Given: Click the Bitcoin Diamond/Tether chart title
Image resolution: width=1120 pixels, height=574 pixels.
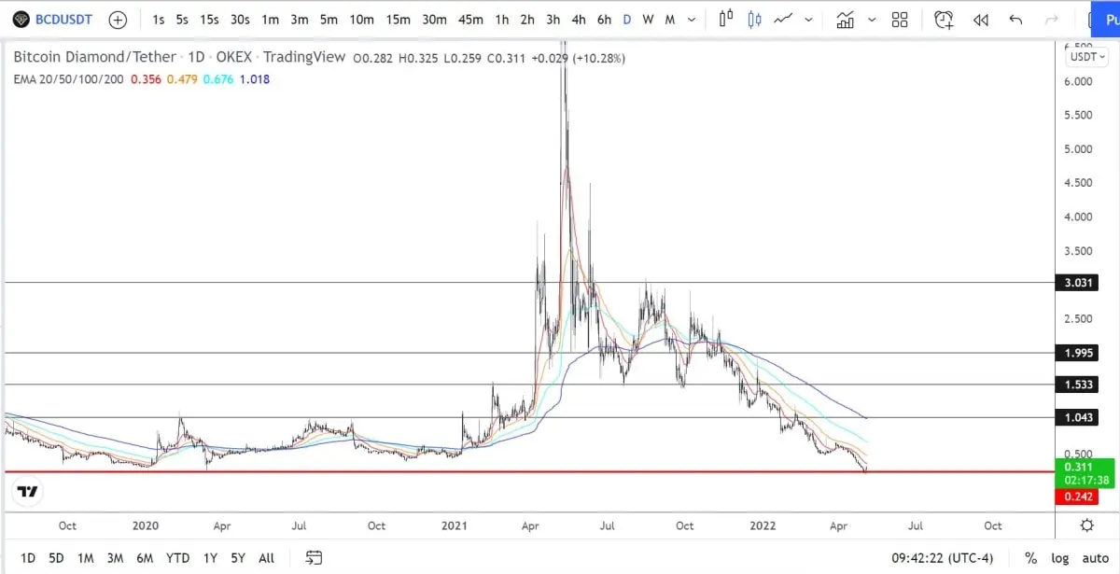Looking at the screenshot, I should coord(94,57).
